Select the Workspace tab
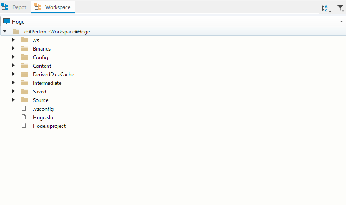 pos(53,7)
